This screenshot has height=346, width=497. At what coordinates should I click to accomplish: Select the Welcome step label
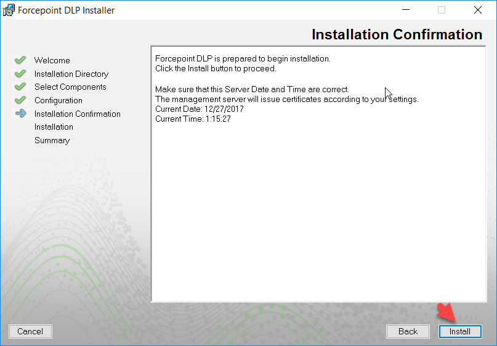52,60
